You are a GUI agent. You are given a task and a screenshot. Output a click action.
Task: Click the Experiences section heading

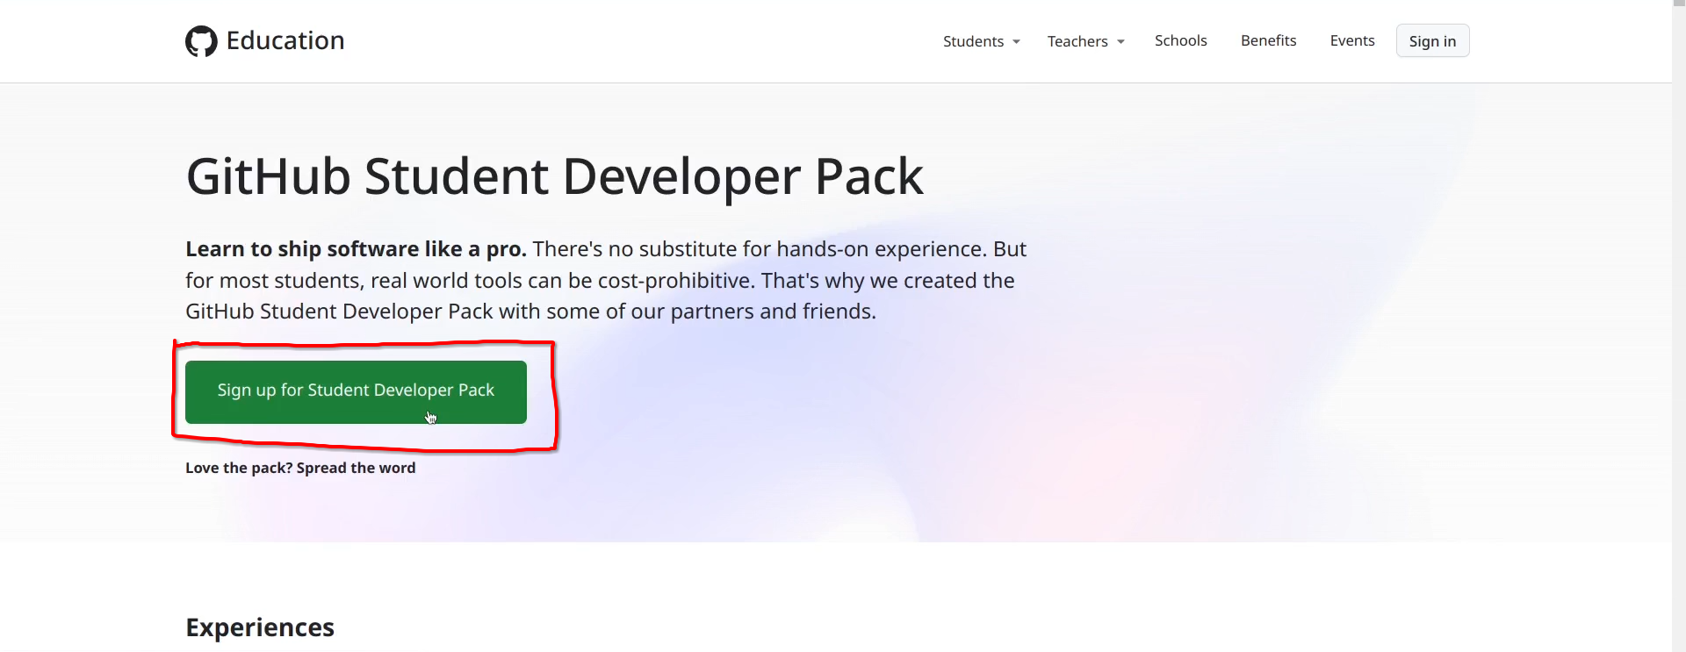pyautogui.click(x=260, y=627)
